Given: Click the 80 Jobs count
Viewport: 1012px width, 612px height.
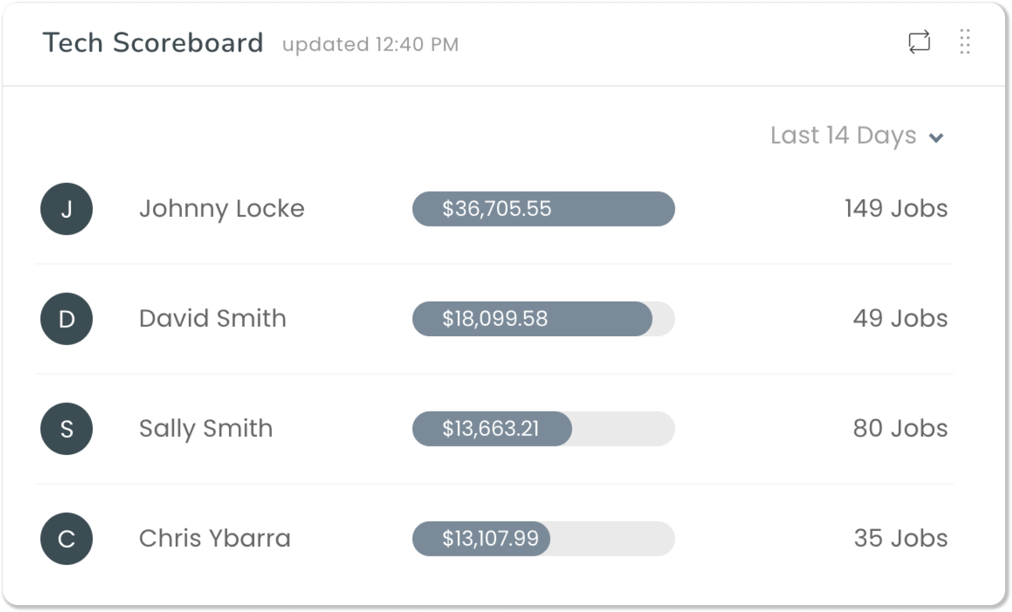Looking at the screenshot, I should (900, 428).
